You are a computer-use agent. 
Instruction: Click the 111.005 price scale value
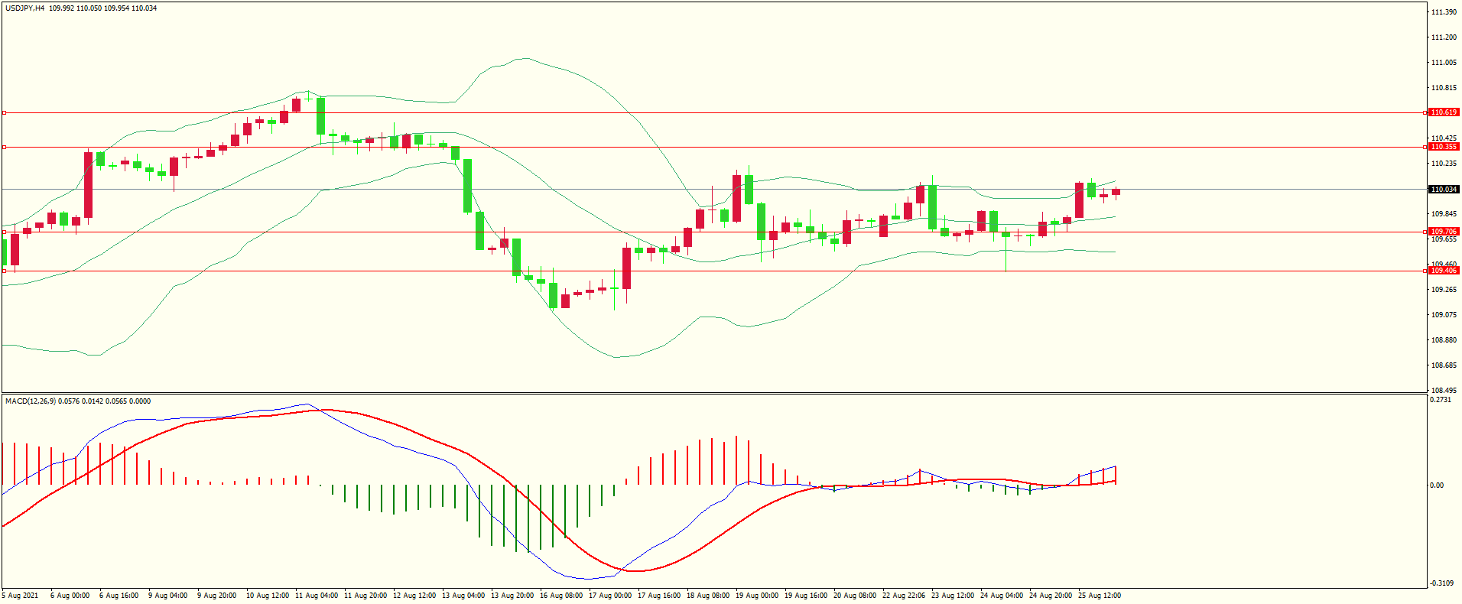click(x=1444, y=63)
